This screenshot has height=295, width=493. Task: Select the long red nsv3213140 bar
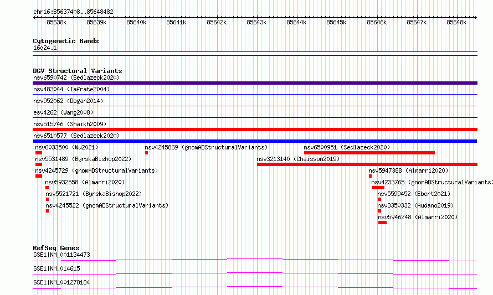click(x=367, y=164)
